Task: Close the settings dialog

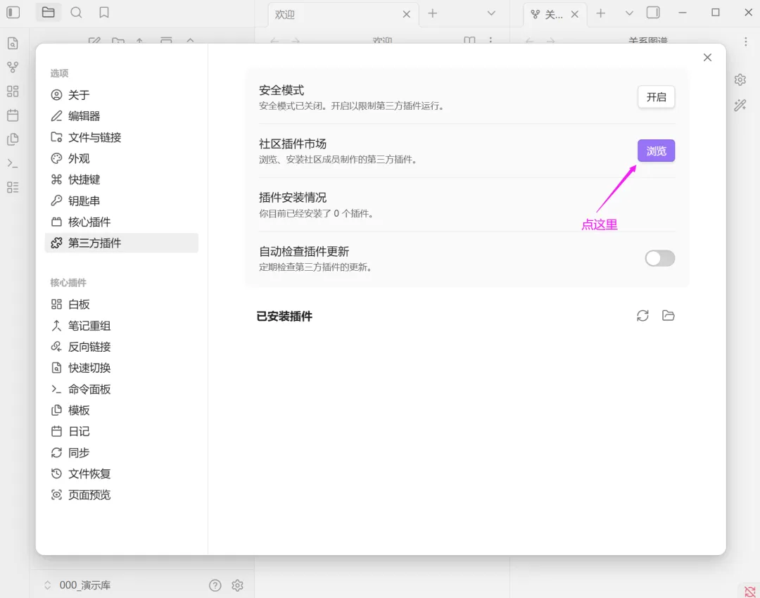Action: tap(708, 58)
